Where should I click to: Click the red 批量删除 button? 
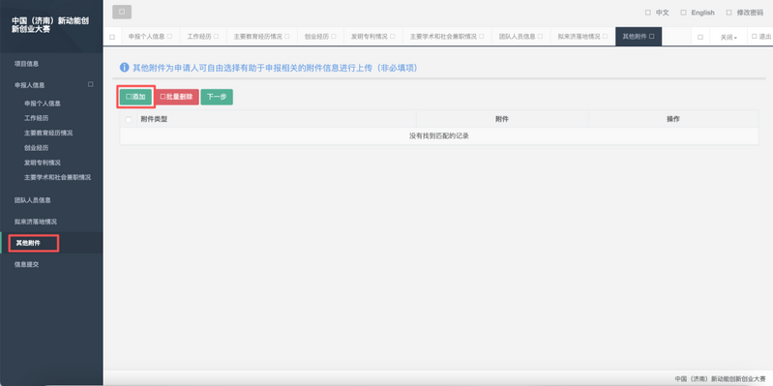(x=176, y=97)
